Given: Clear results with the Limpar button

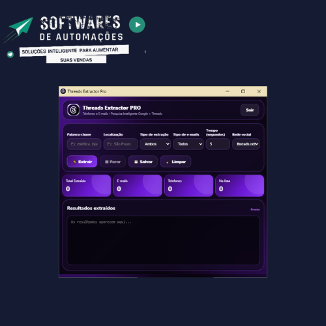Looking at the screenshot, I should coord(175,162).
